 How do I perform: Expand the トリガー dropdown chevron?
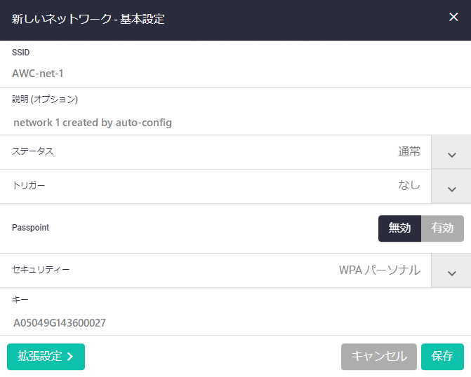pos(451,186)
